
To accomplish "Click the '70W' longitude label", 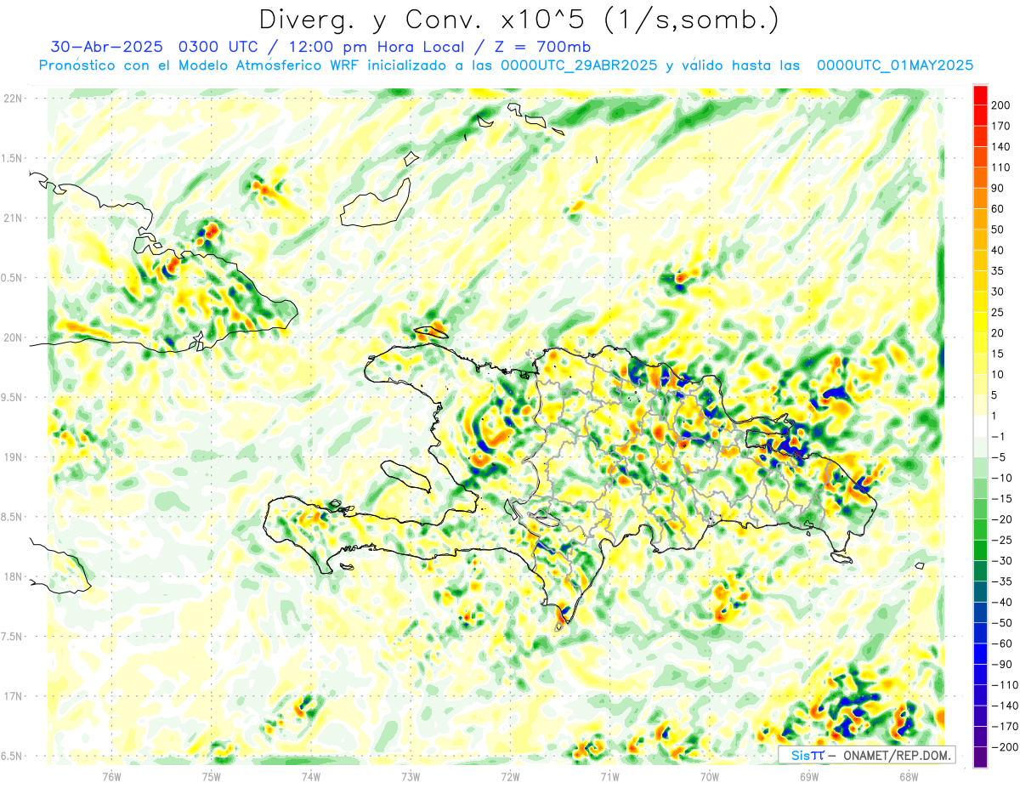I will click(709, 777).
